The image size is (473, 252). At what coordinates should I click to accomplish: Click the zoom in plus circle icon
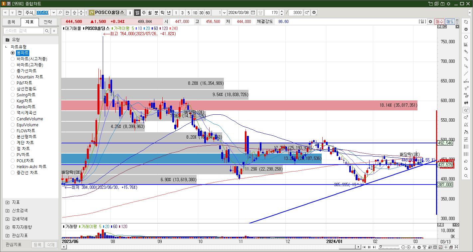(x=409, y=247)
